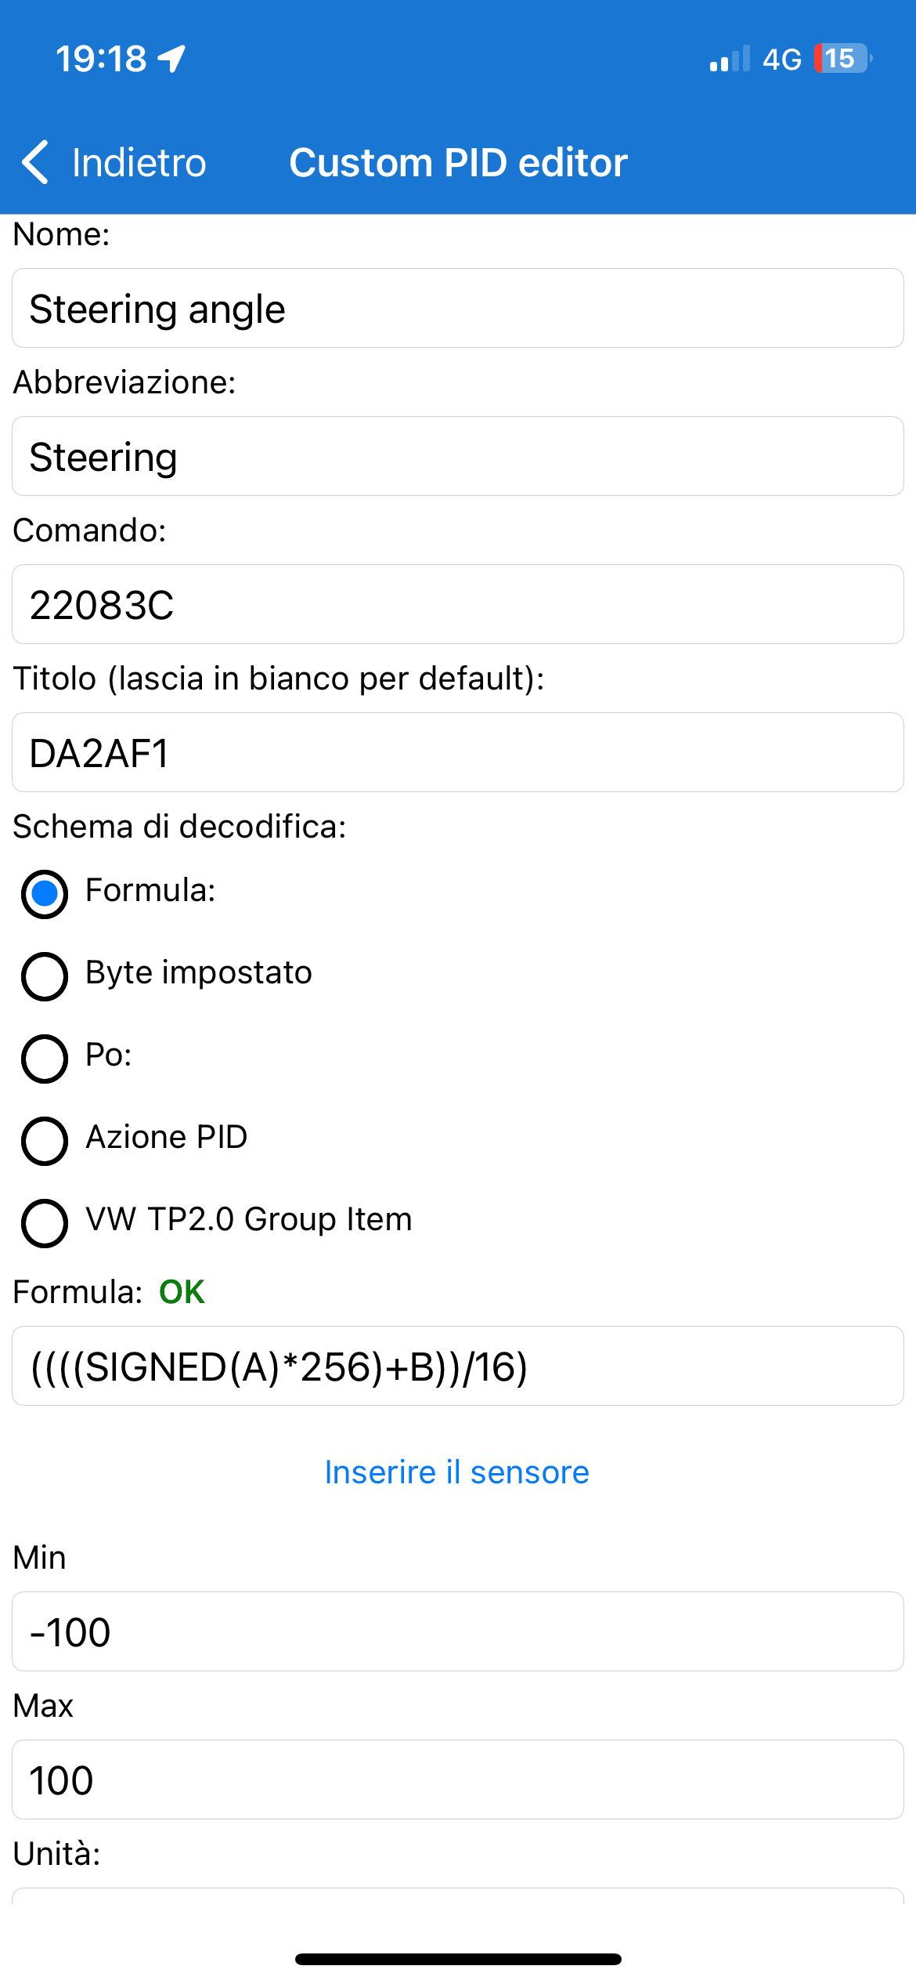Focus the Abbreviazione field 'Steering'
Viewport: 916px width, 1984px height.
[458, 457]
